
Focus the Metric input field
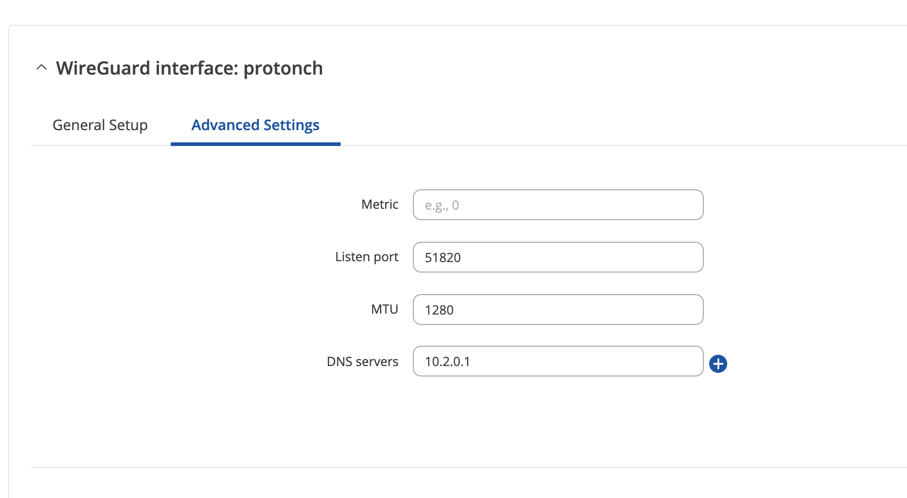pos(558,205)
